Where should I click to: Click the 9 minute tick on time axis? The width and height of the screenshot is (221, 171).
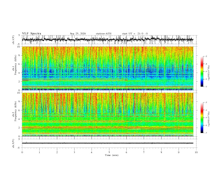pyautogui.click(x=179, y=152)
